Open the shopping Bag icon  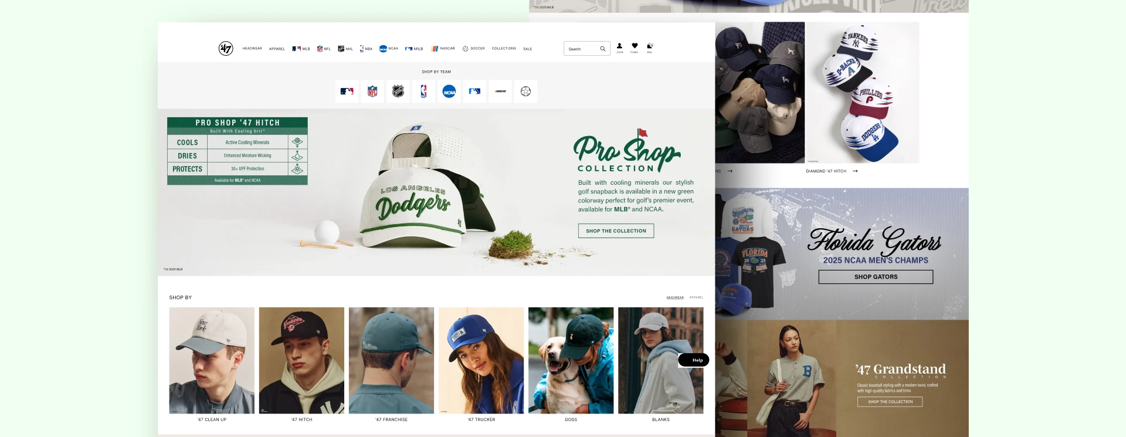point(650,48)
